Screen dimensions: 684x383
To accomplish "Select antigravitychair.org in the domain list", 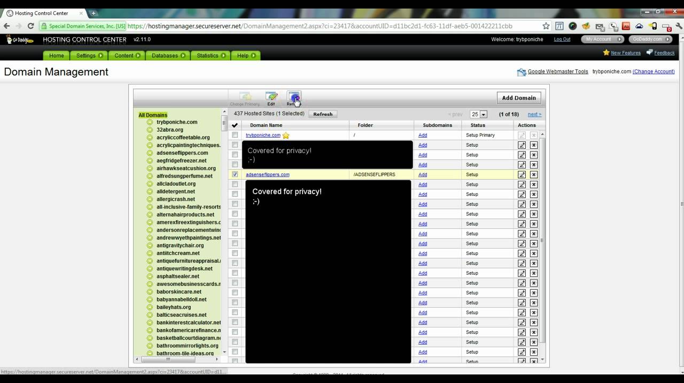I will (x=180, y=245).
